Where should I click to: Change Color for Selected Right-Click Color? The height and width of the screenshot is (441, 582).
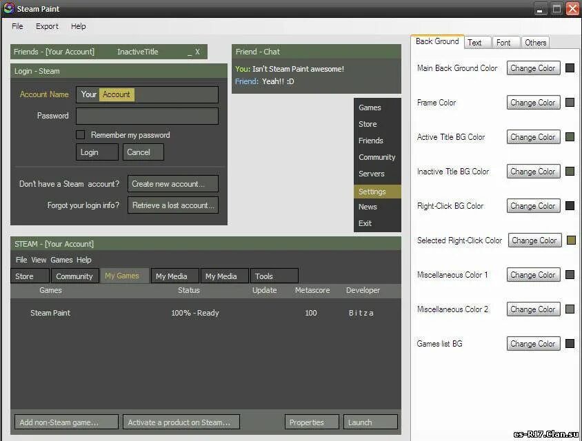534,240
